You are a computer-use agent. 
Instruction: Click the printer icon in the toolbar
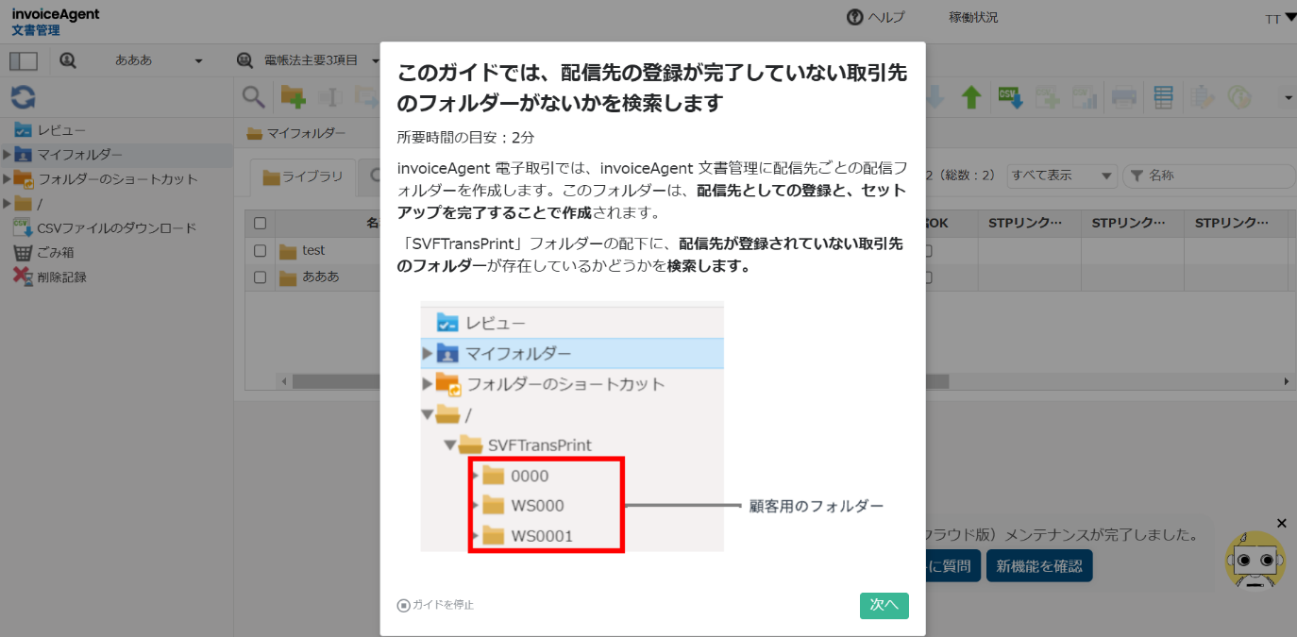tap(1123, 96)
